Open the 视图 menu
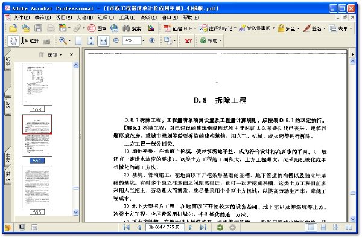The image size is (362, 238). [x=64, y=18]
